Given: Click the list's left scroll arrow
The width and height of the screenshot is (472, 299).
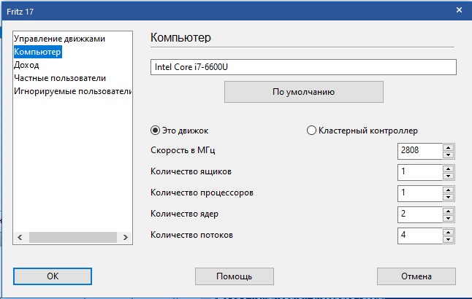Looking at the screenshot, I should tap(20, 238).
